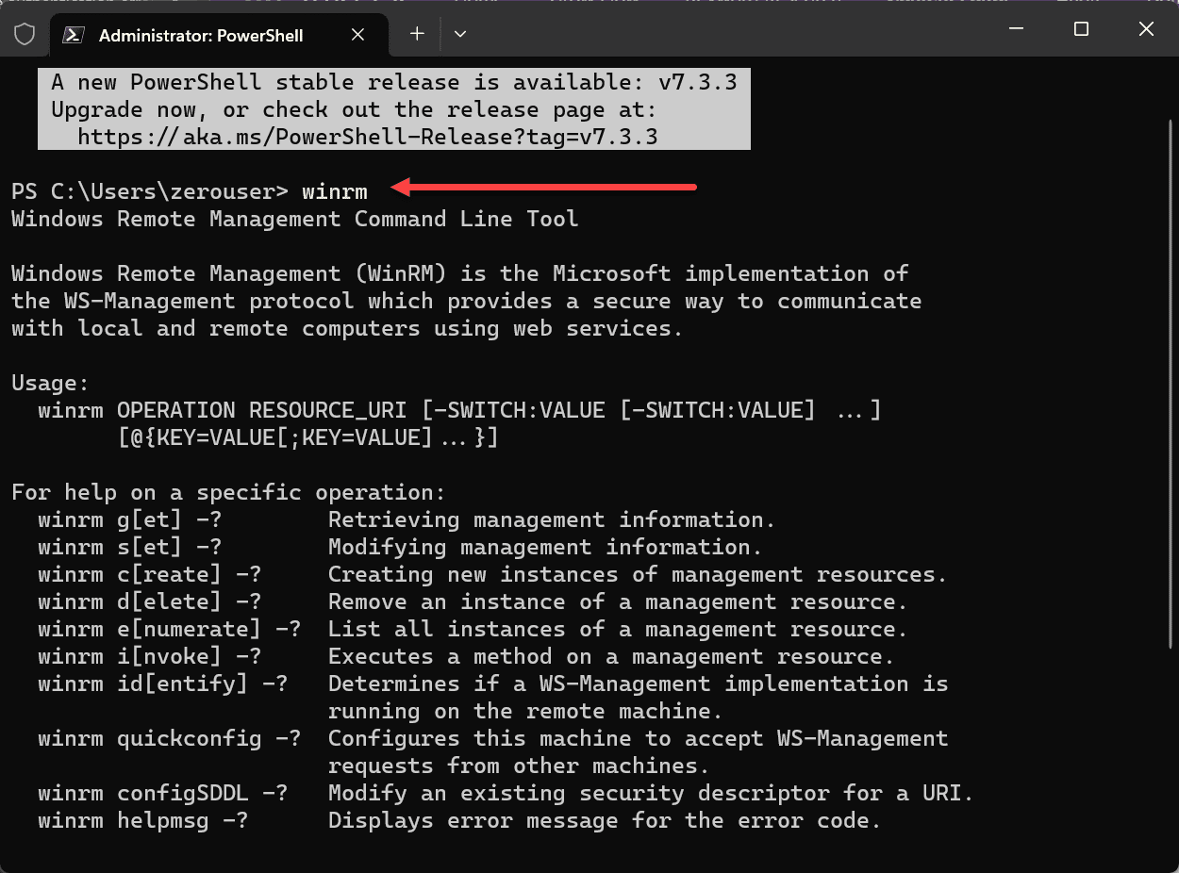The width and height of the screenshot is (1179, 873).
Task: Click the 'winrm g[et] -?' help entry
Action: (x=130, y=519)
